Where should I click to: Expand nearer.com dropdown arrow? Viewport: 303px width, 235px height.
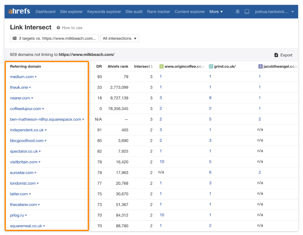click(32, 98)
